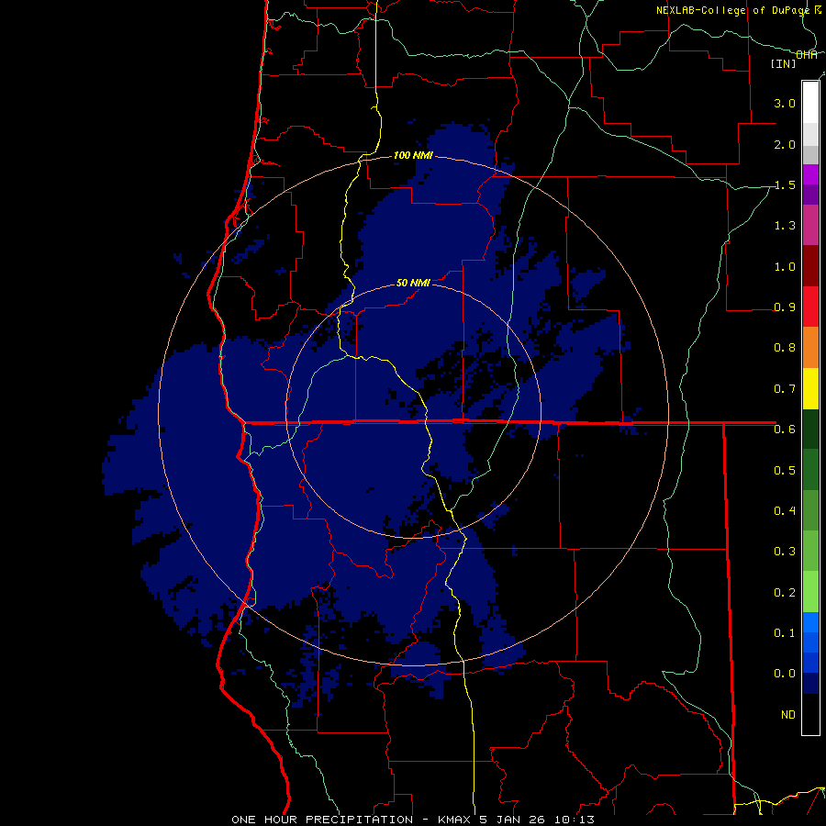This screenshot has height=826, width=826.
Task: Click the 0.6 legend value
Action: click(x=785, y=430)
